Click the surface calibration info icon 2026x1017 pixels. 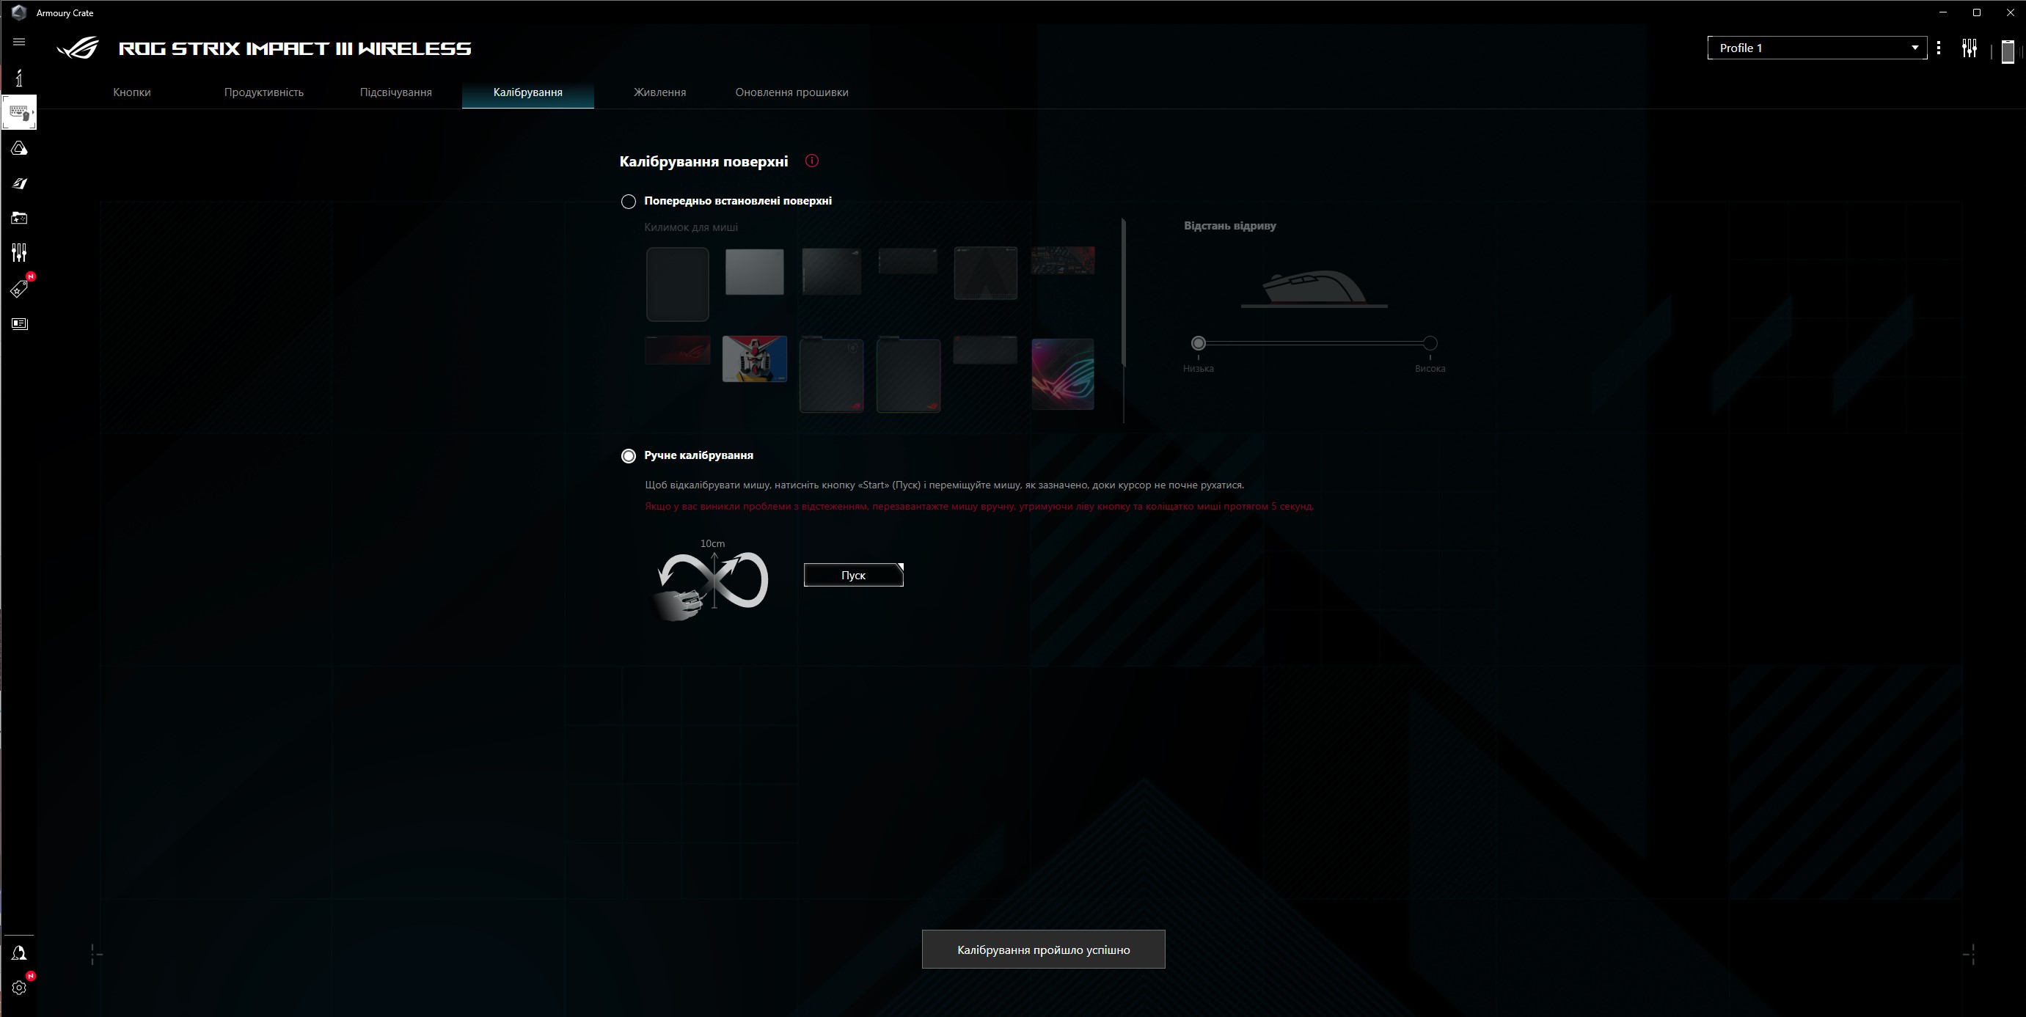coord(812,161)
